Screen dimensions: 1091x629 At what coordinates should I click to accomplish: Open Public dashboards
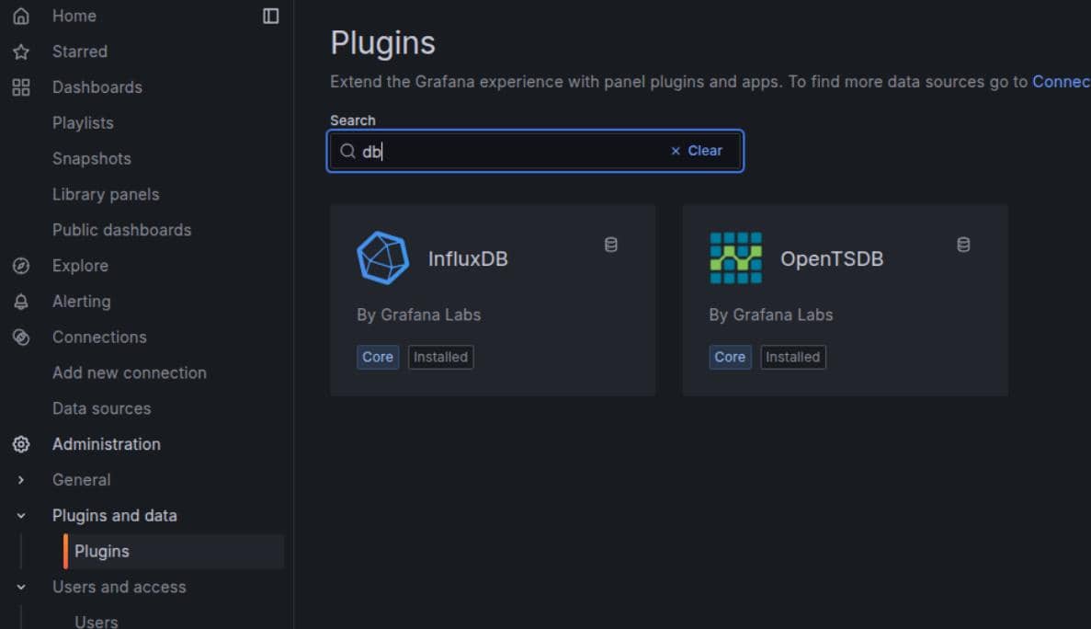tap(121, 230)
